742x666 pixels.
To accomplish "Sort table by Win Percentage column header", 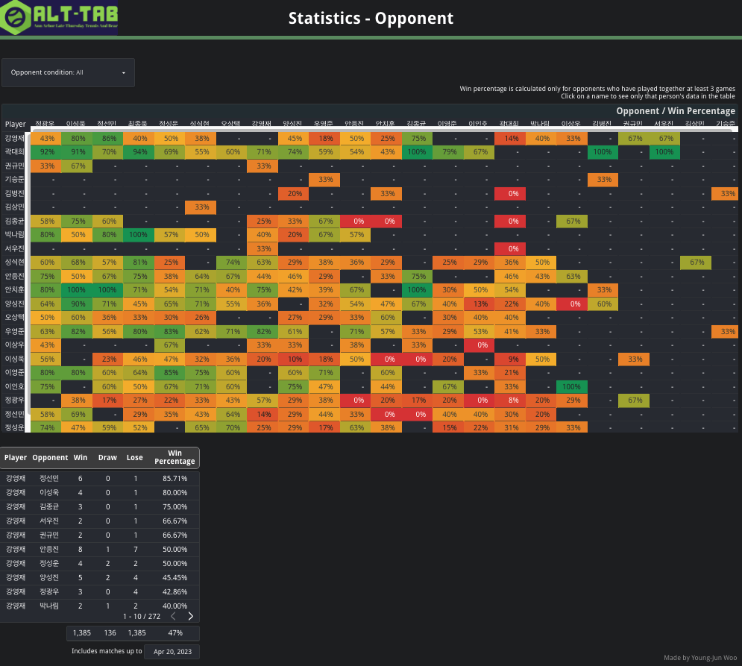I will (175, 457).
